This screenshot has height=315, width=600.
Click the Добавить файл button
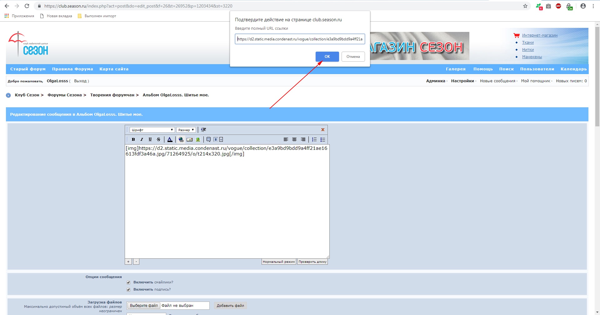tap(230, 306)
